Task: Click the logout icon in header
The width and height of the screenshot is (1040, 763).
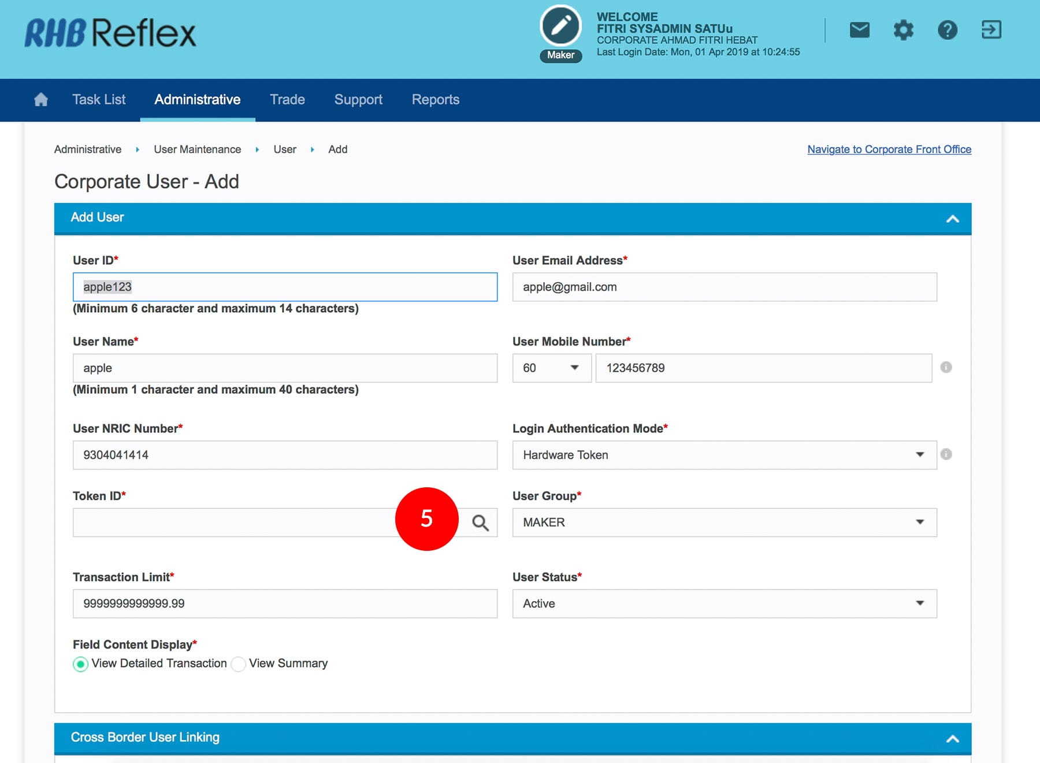Action: coord(991,29)
